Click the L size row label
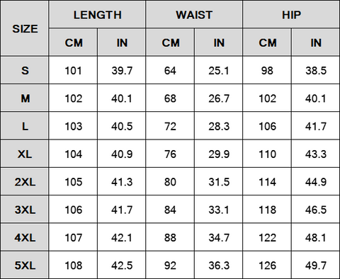This screenshot has width=340, height=279. 24,126
